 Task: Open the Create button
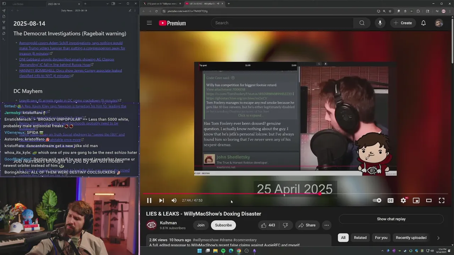click(403, 23)
